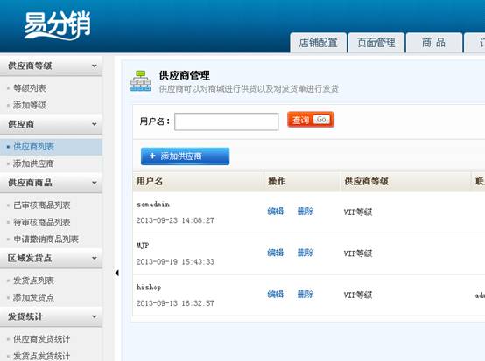485x361 pixels.
Task: Focus the 用户名 search field
Action: click(227, 121)
